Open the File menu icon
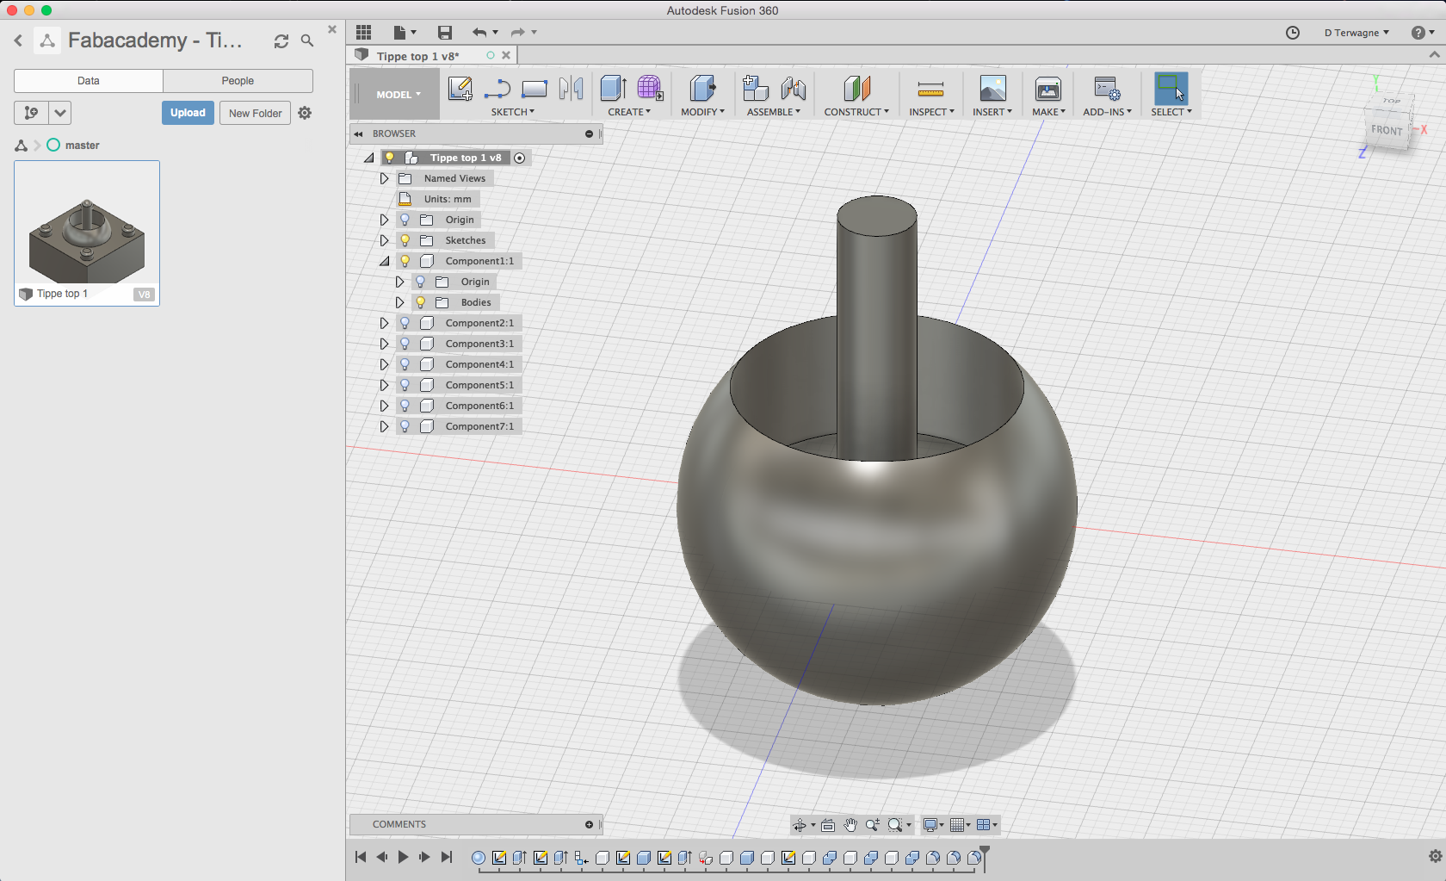The height and width of the screenshot is (881, 1446). pyautogui.click(x=404, y=33)
